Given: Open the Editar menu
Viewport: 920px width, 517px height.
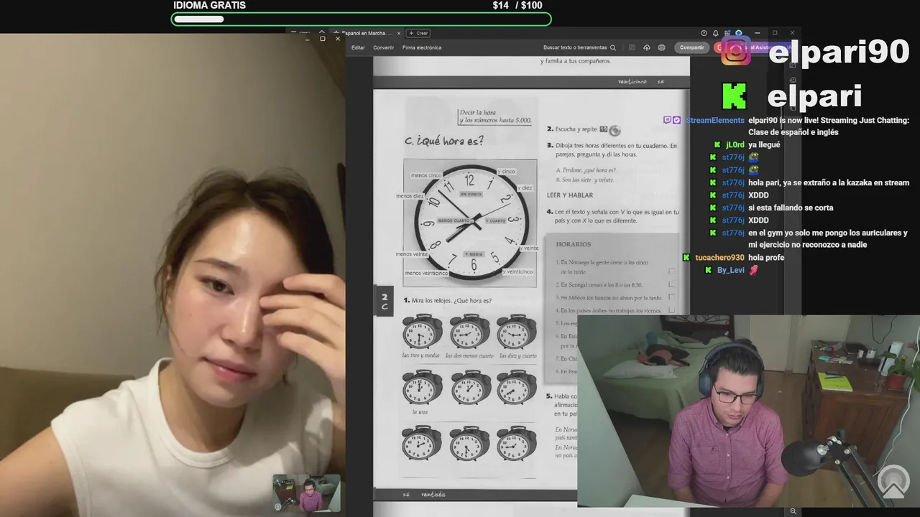Looking at the screenshot, I should 358,47.
